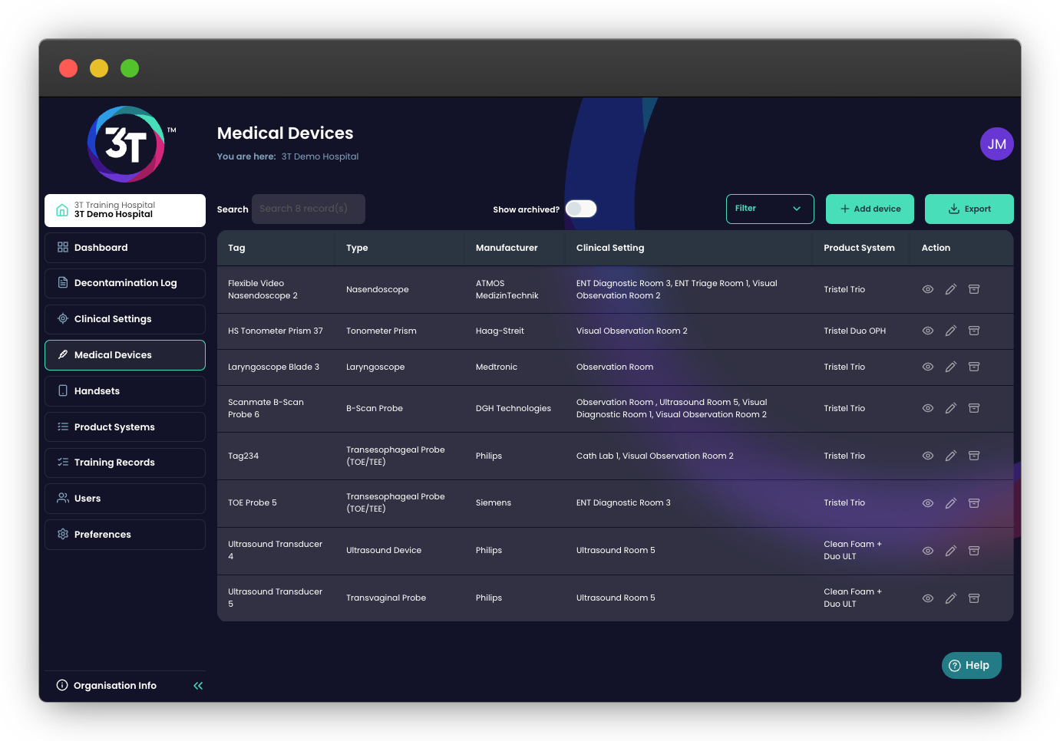Archive the Ultrasound Transducer 4 device
The height and width of the screenshot is (741, 1060).
(x=974, y=551)
